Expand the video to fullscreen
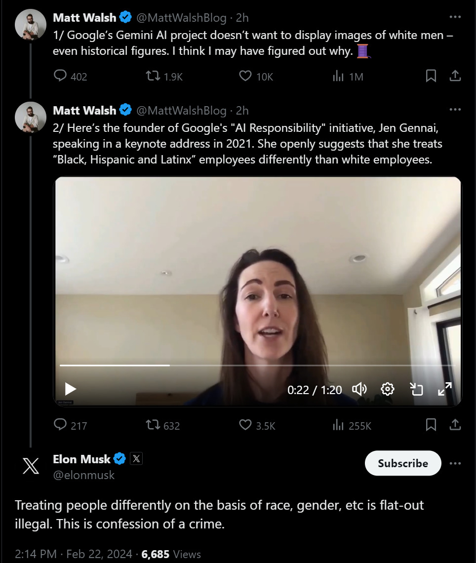The image size is (476, 563). tap(445, 389)
